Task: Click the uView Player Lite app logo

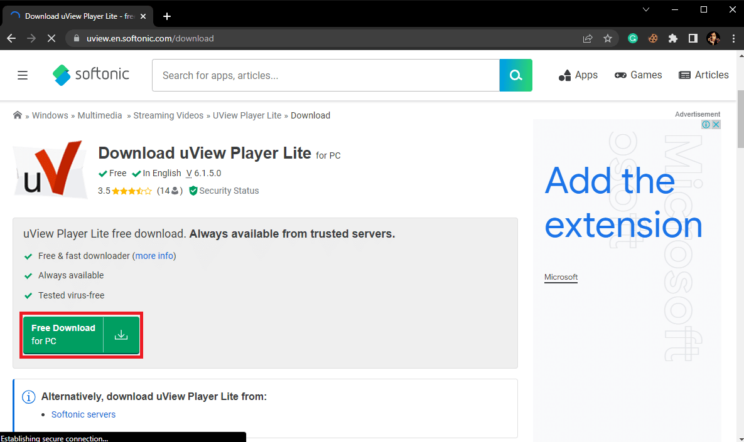Action: point(50,169)
